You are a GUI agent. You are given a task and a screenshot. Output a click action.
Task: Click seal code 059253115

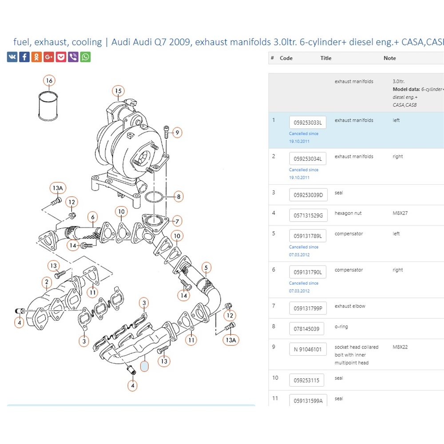[x=307, y=380]
